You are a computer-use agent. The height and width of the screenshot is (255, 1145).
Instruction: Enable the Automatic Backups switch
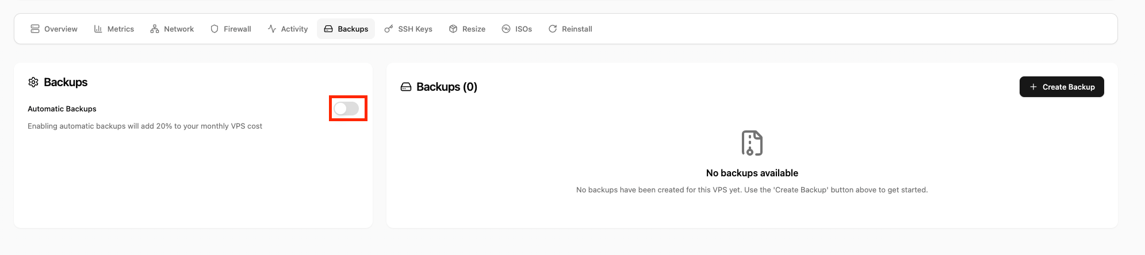346,109
